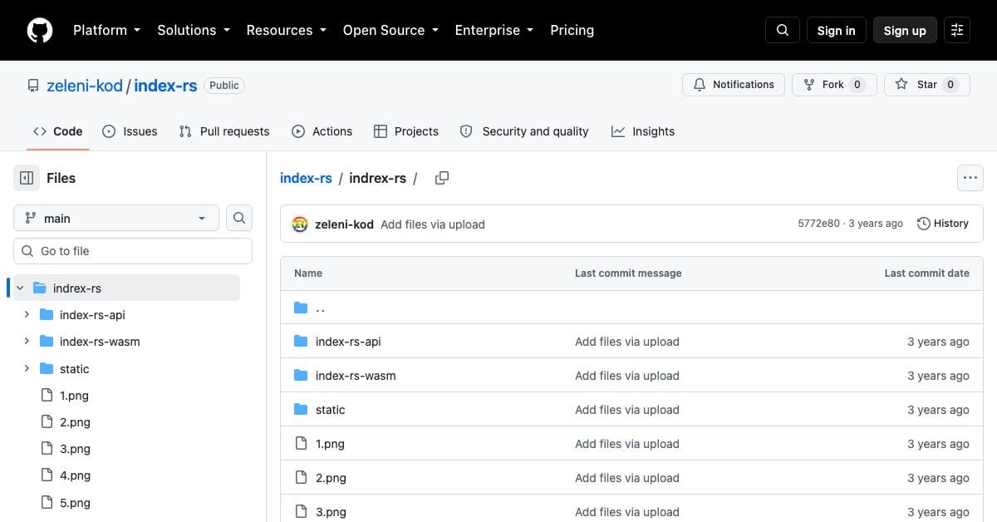
Task: Click the search magnifier icon in header
Action: point(783,30)
